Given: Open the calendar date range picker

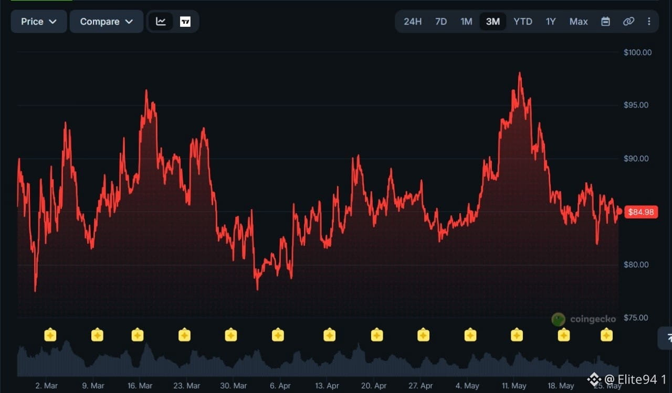Looking at the screenshot, I should coord(605,21).
